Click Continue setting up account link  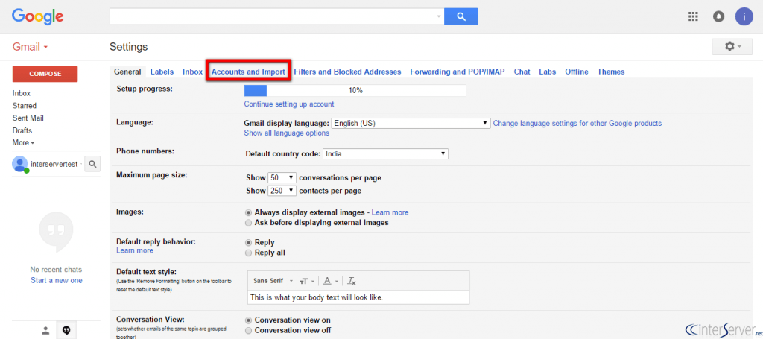[x=289, y=104]
